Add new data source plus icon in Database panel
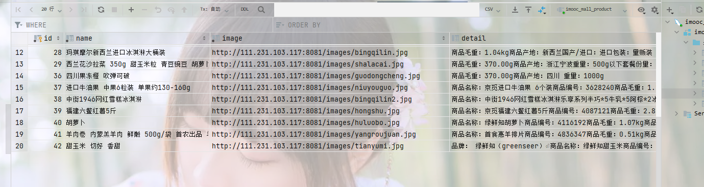This screenshot has height=187, width=704. [670, 10]
